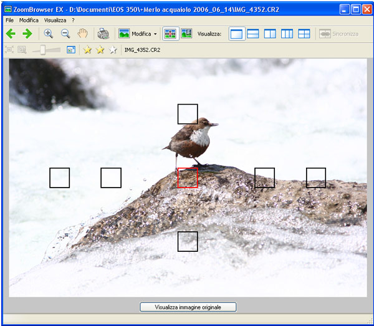The height and width of the screenshot is (326, 374).
Task: Go to next image with green right arrow
Action: point(27,34)
